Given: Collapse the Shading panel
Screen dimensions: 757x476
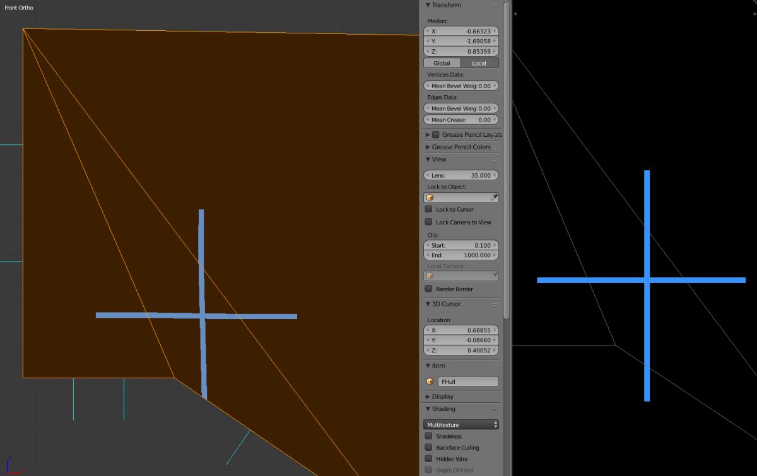Looking at the screenshot, I should tap(428, 409).
